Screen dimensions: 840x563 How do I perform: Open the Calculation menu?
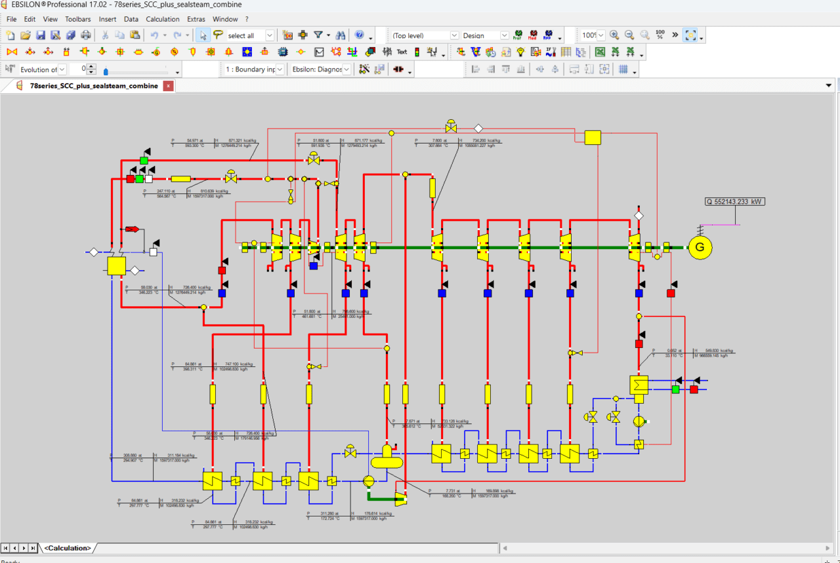[x=162, y=19]
